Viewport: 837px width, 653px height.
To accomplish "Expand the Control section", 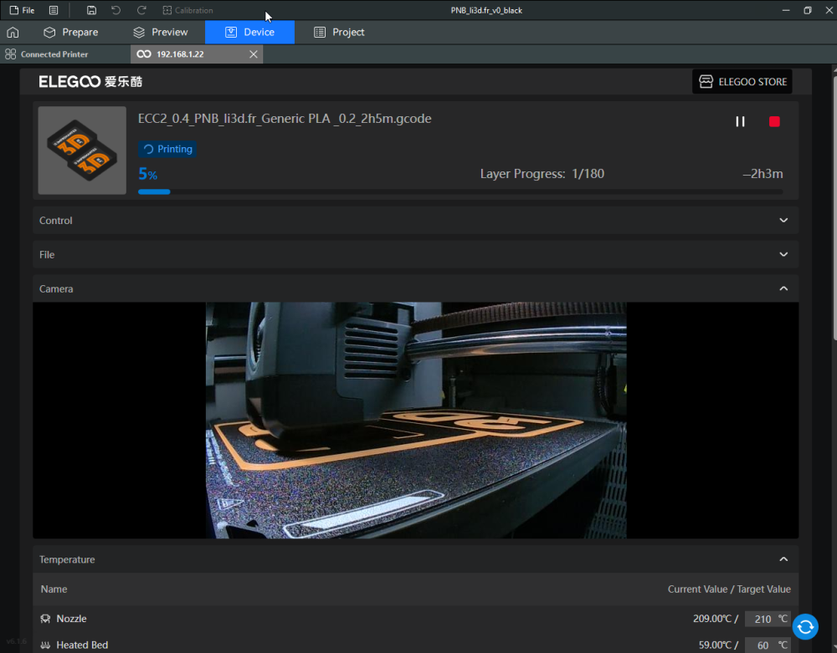I will (x=783, y=220).
